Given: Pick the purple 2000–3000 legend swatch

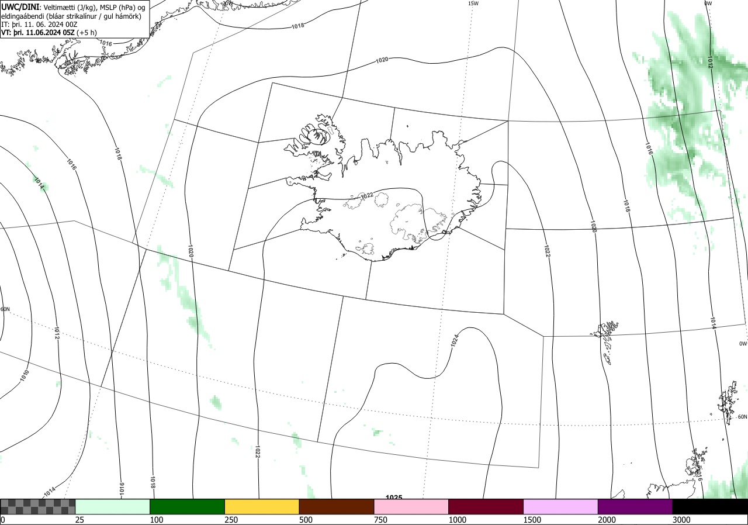Looking at the screenshot, I should click(x=635, y=506).
